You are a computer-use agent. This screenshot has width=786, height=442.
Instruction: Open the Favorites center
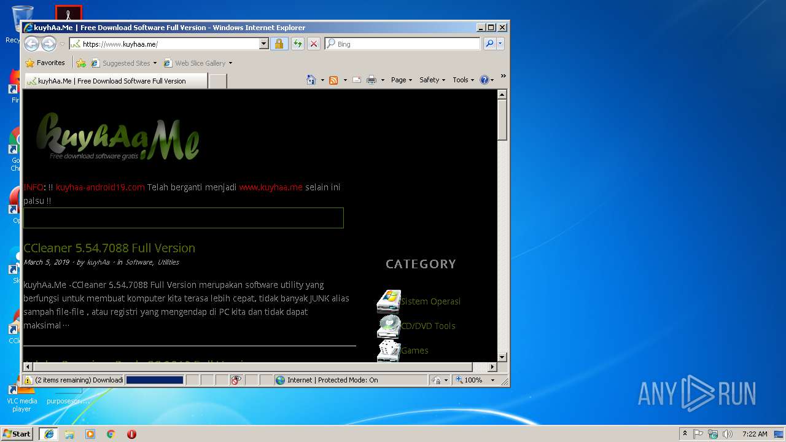(x=45, y=63)
